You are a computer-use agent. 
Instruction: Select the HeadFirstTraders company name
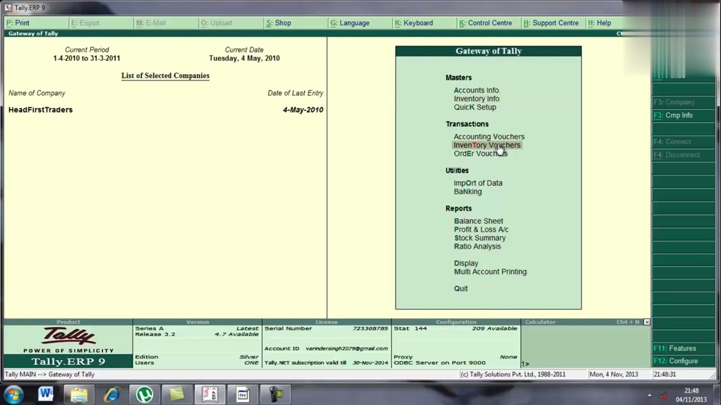tap(41, 110)
